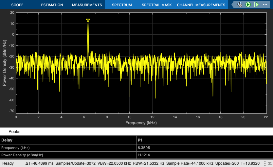Click the Step Forward button

[256, 5]
